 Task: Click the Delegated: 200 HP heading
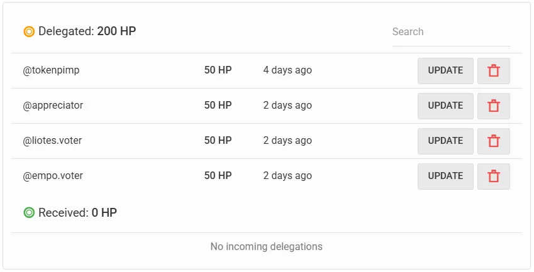click(87, 31)
